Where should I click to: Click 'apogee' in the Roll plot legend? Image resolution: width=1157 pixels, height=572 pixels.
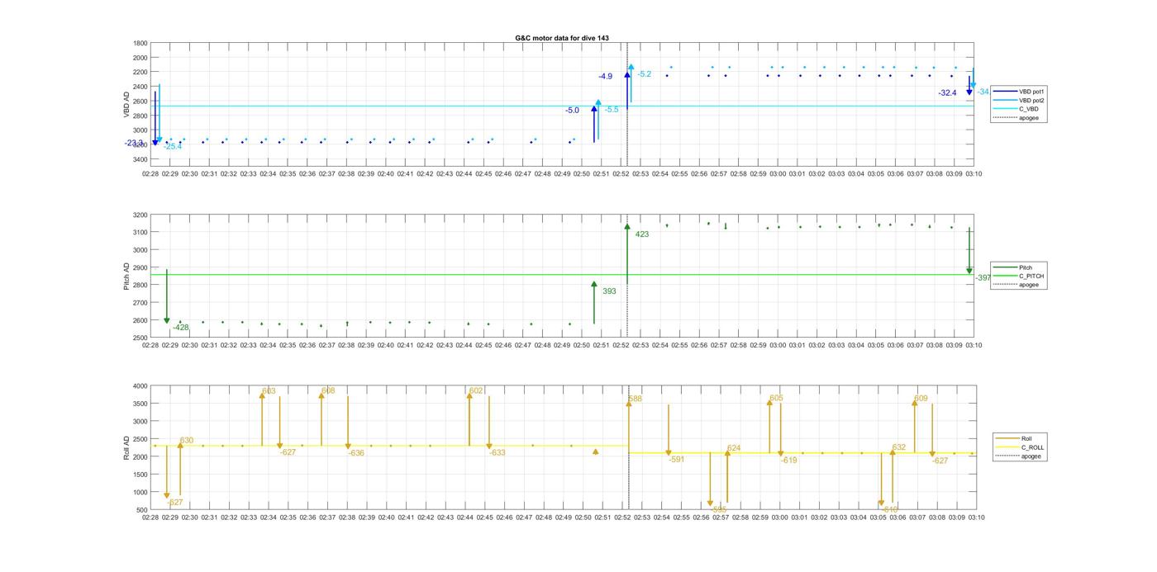[x=1019, y=456]
